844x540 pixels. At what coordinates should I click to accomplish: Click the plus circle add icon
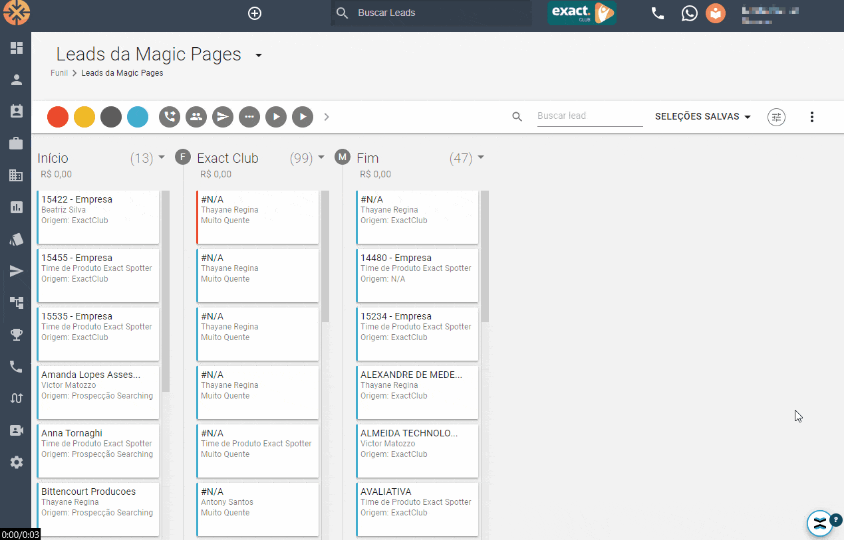[255, 13]
